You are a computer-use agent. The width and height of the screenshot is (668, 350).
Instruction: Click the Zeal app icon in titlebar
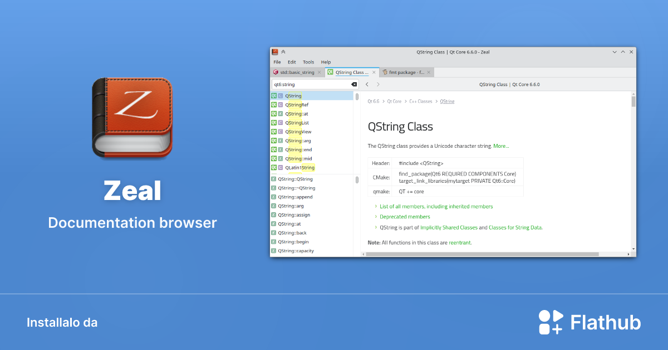[275, 52]
